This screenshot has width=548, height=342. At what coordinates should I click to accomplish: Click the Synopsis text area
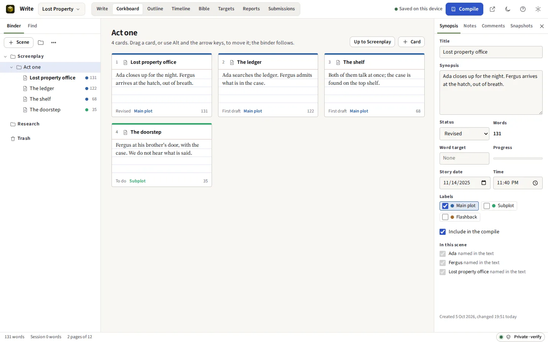[491, 93]
